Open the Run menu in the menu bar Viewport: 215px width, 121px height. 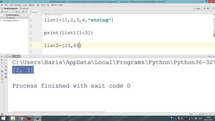pos(38,5)
